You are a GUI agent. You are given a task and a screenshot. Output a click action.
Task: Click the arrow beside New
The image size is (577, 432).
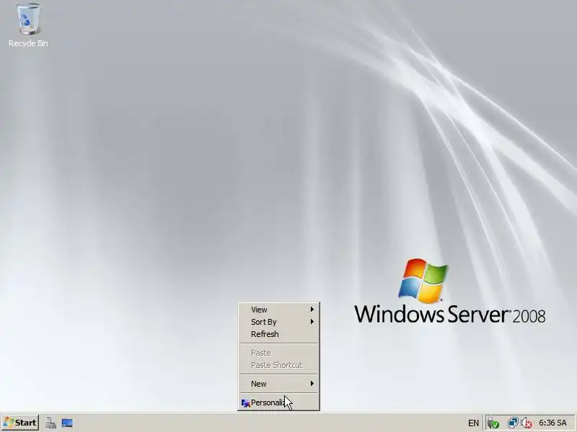click(x=312, y=384)
